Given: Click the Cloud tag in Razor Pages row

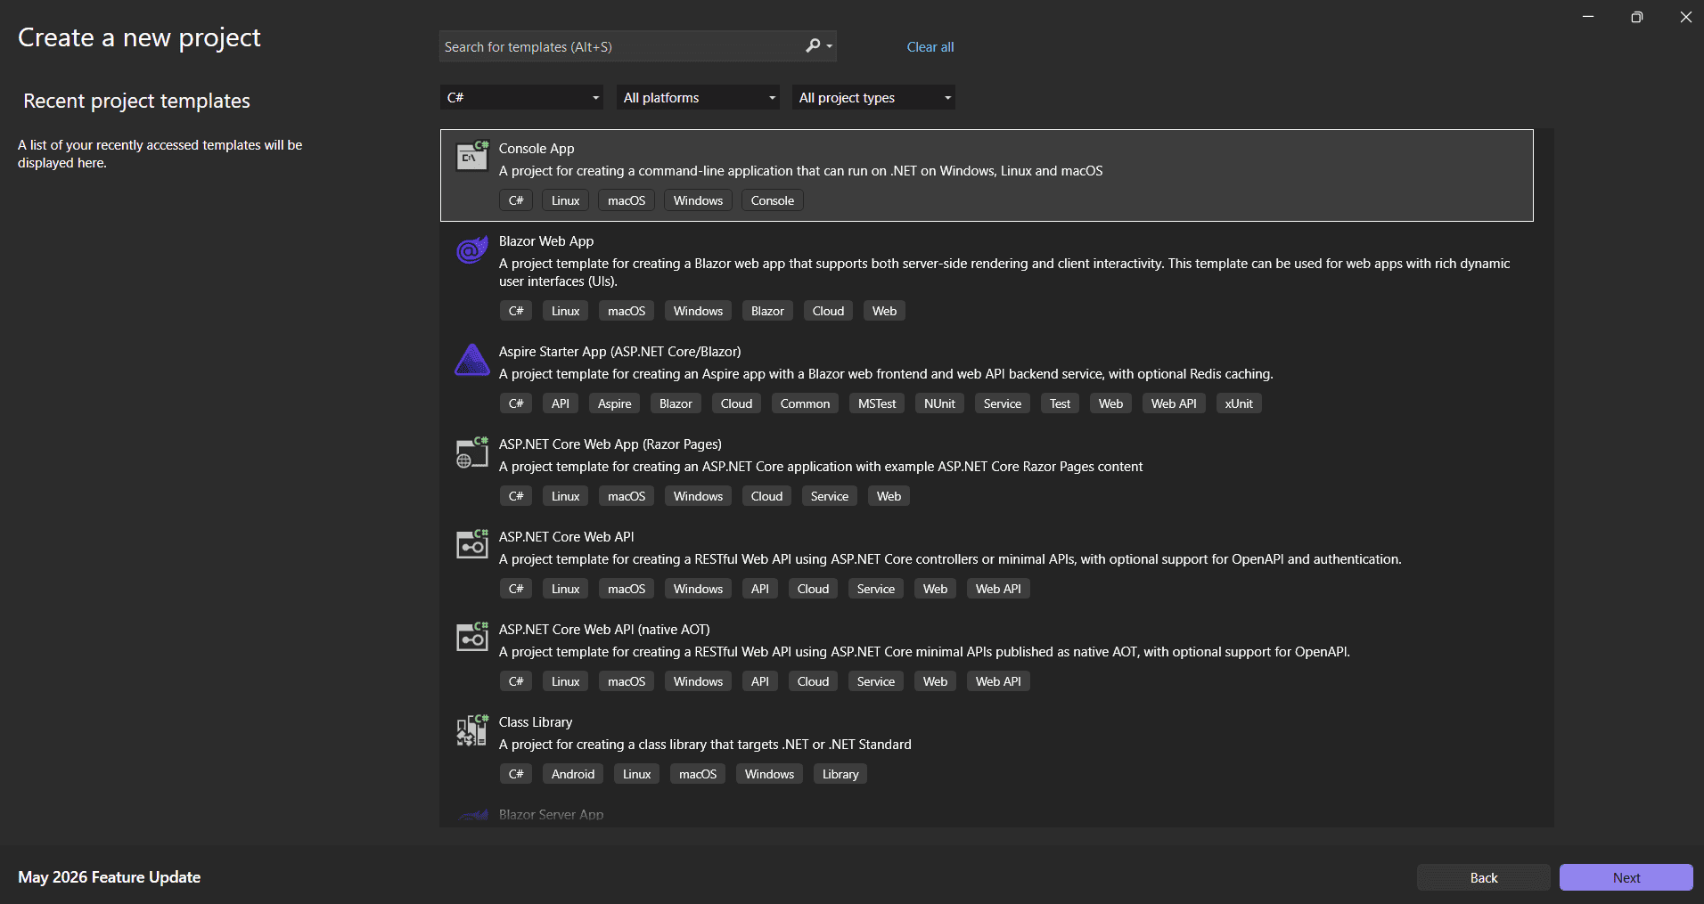Looking at the screenshot, I should pyautogui.click(x=767, y=496).
